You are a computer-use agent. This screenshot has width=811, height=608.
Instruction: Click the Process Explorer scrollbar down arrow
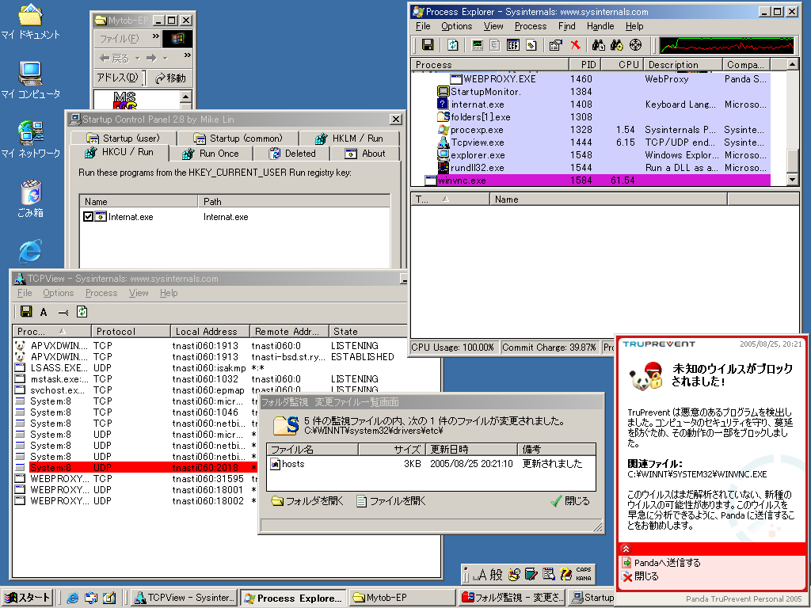point(794,180)
